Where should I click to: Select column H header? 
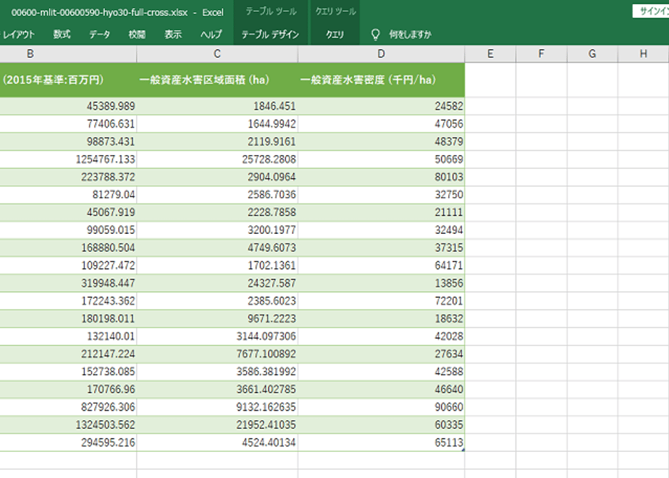[644, 54]
